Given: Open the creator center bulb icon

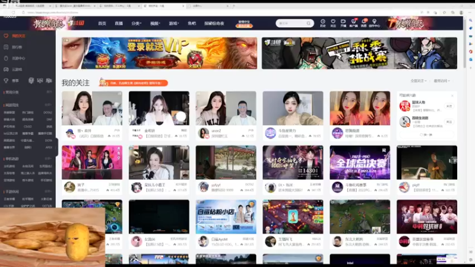Looking at the screenshot, I should pyautogui.click(x=375, y=23).
